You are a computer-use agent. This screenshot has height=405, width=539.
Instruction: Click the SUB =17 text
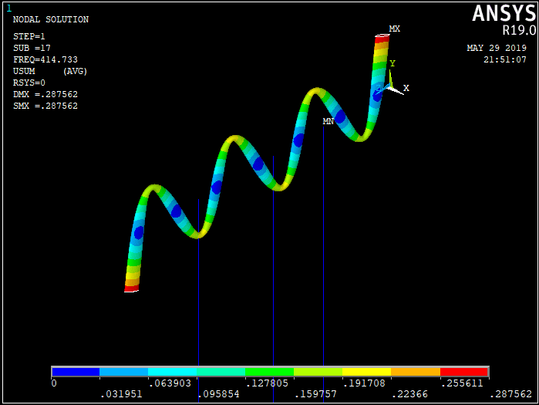pyautogui.click(x=32, y=48)
